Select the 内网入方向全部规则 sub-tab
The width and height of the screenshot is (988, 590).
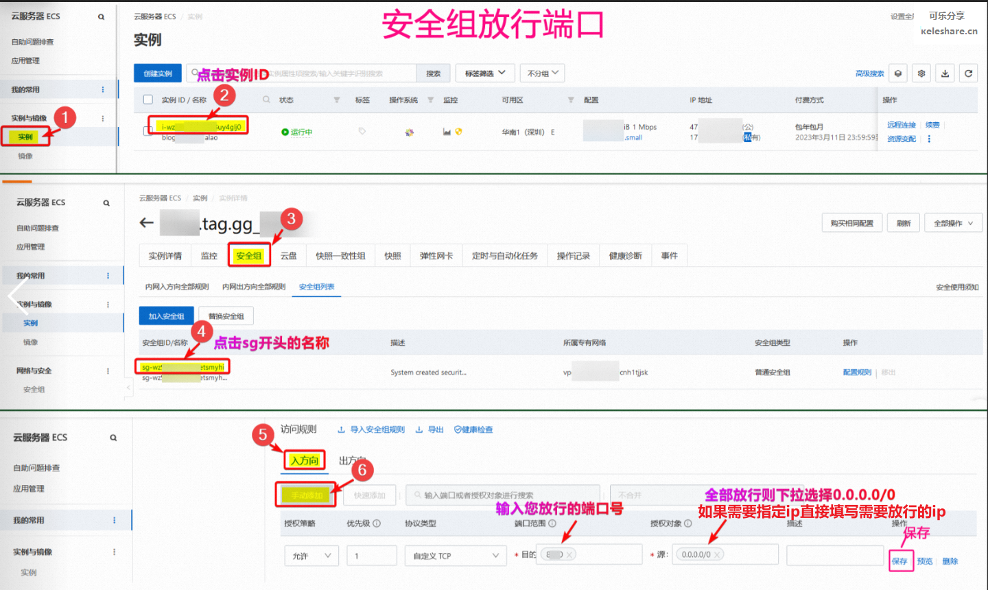177,287
